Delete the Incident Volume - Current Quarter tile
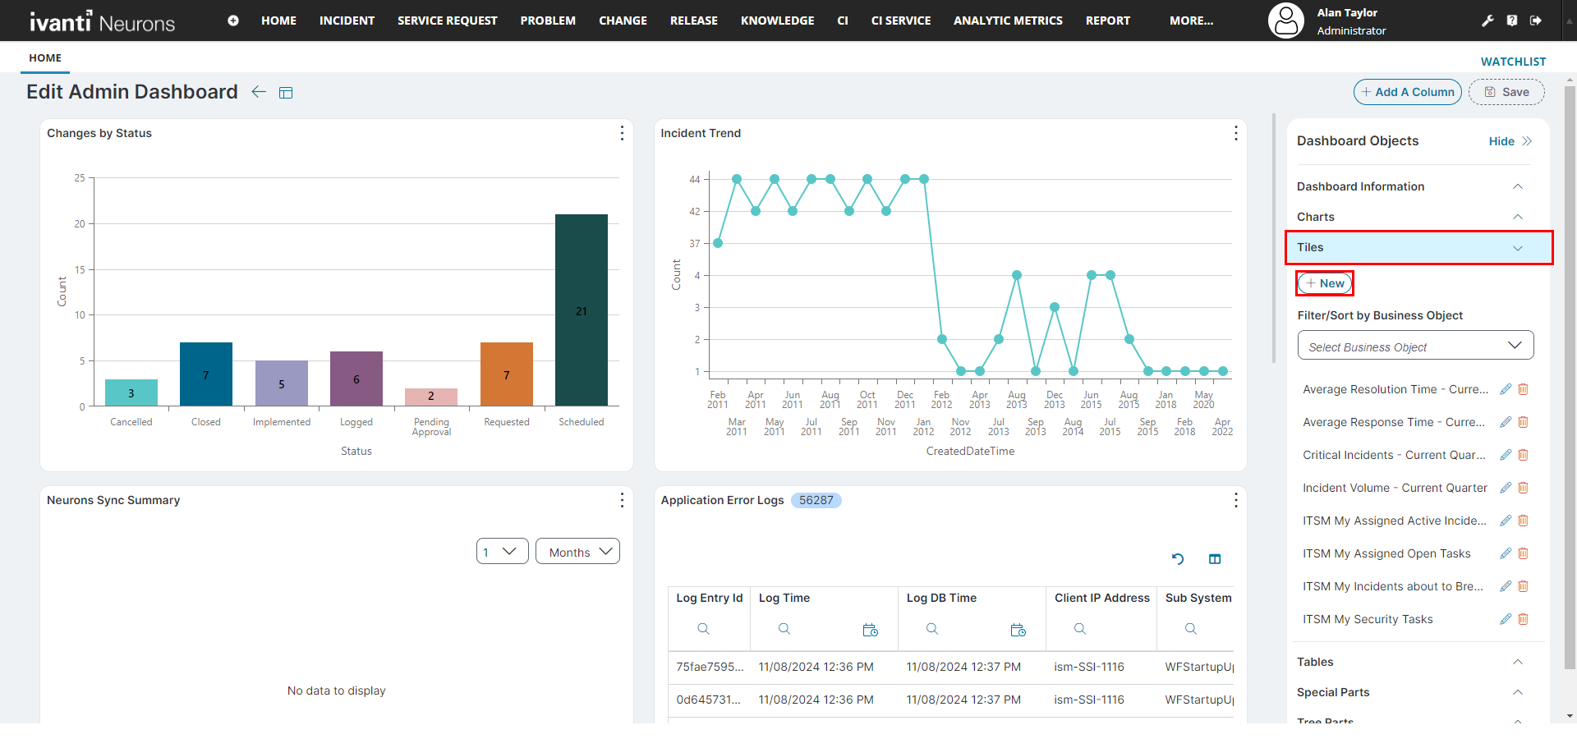 (x=1523, y=488)
